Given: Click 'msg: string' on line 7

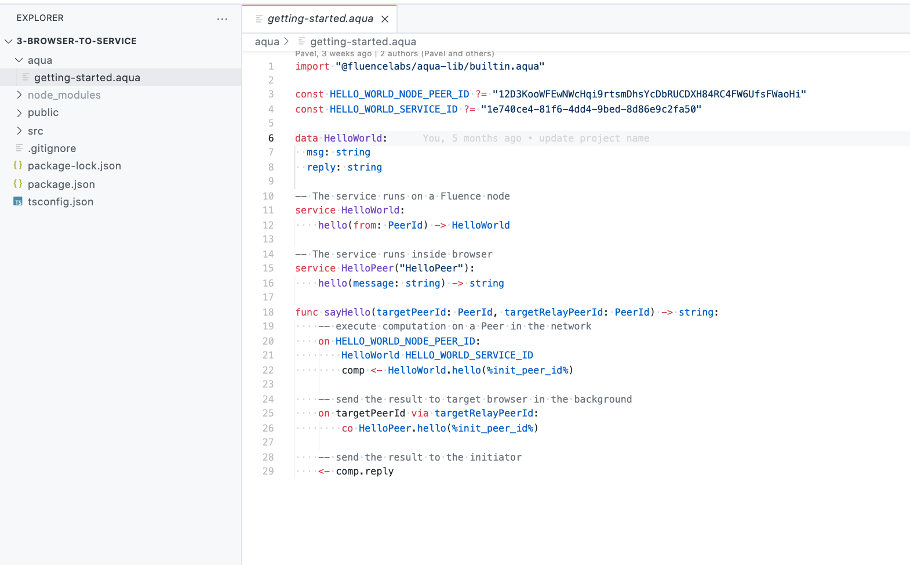Looking at the screenshot, I should point(338,152).
